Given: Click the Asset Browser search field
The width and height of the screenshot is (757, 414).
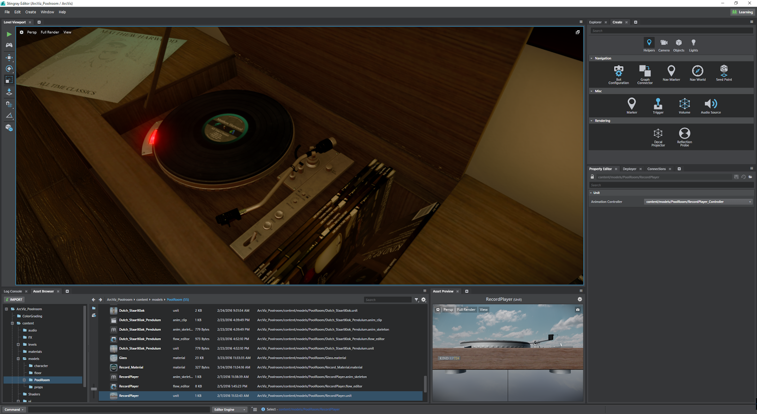Looking at the screenshot, I should 388,299.
